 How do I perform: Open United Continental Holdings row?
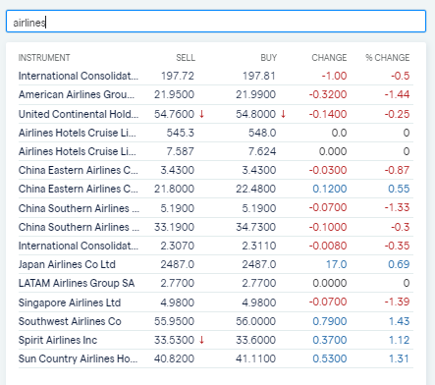(216, 114)
